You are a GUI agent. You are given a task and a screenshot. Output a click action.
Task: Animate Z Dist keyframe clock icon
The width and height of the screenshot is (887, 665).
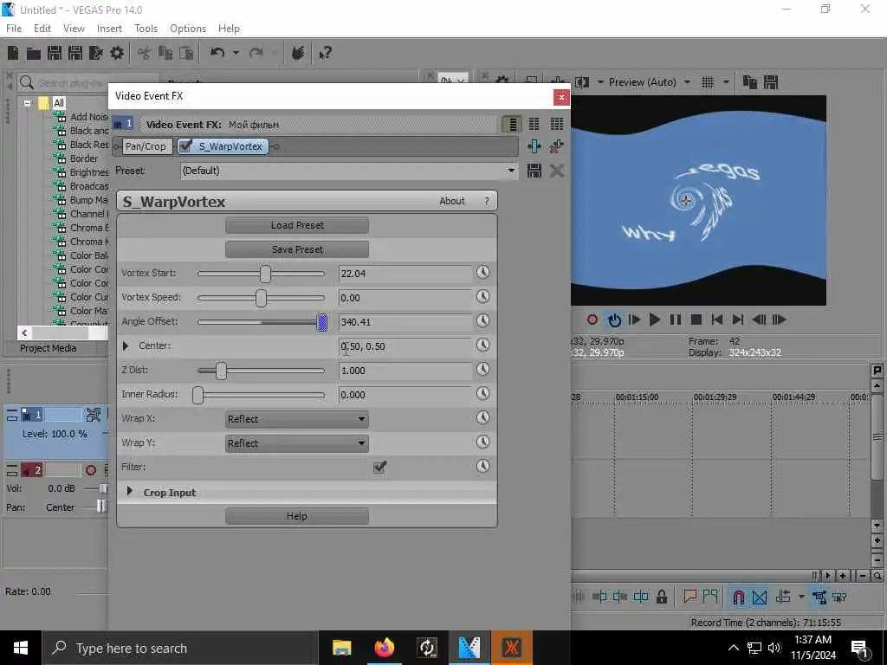click(x=482, y=370)
